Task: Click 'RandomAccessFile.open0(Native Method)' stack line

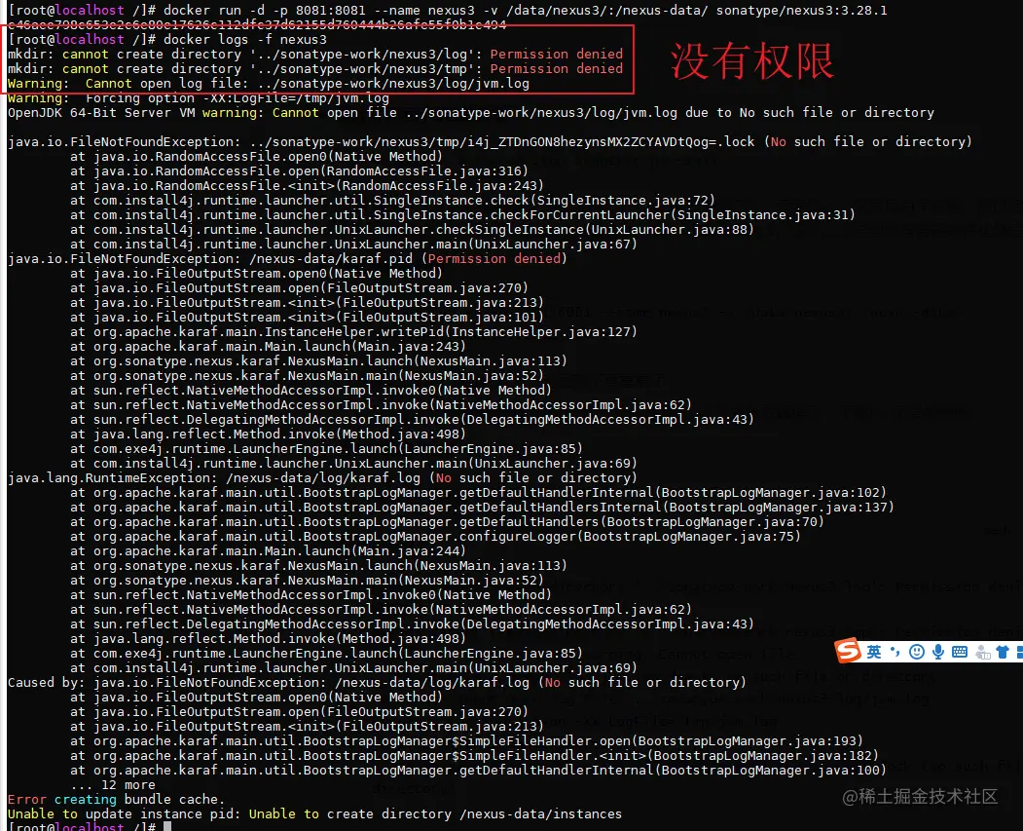Action: 256,156
